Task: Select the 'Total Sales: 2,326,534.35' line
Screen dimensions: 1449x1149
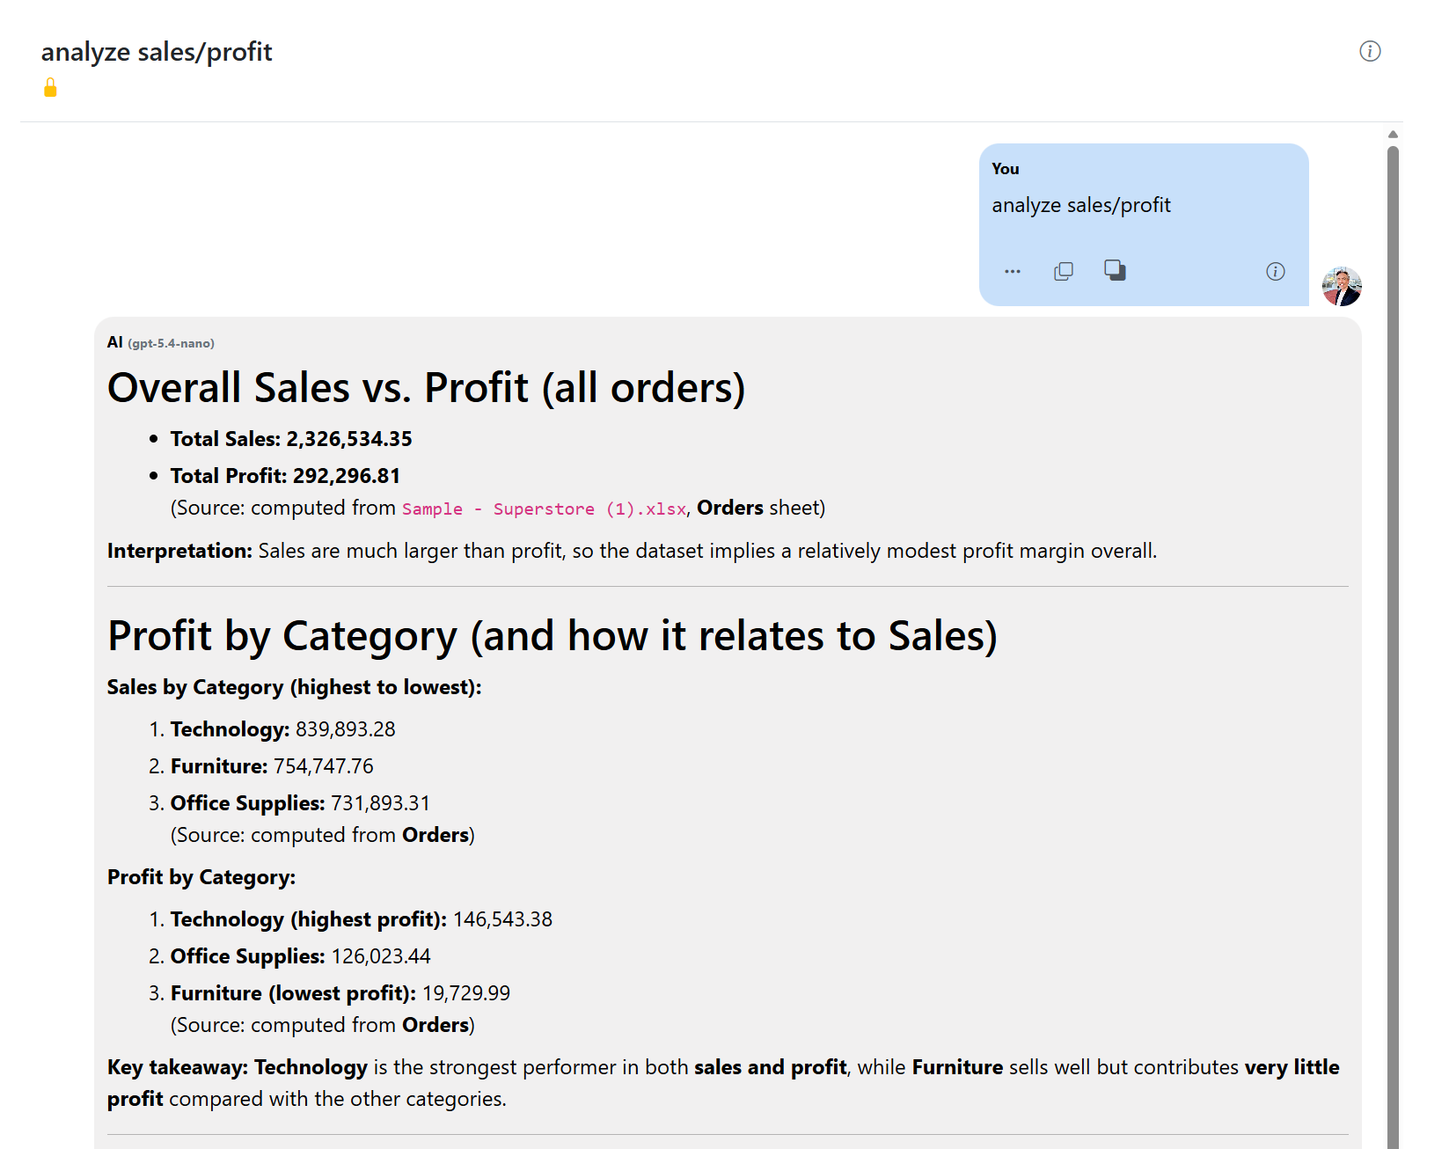Action: point(290,438)
